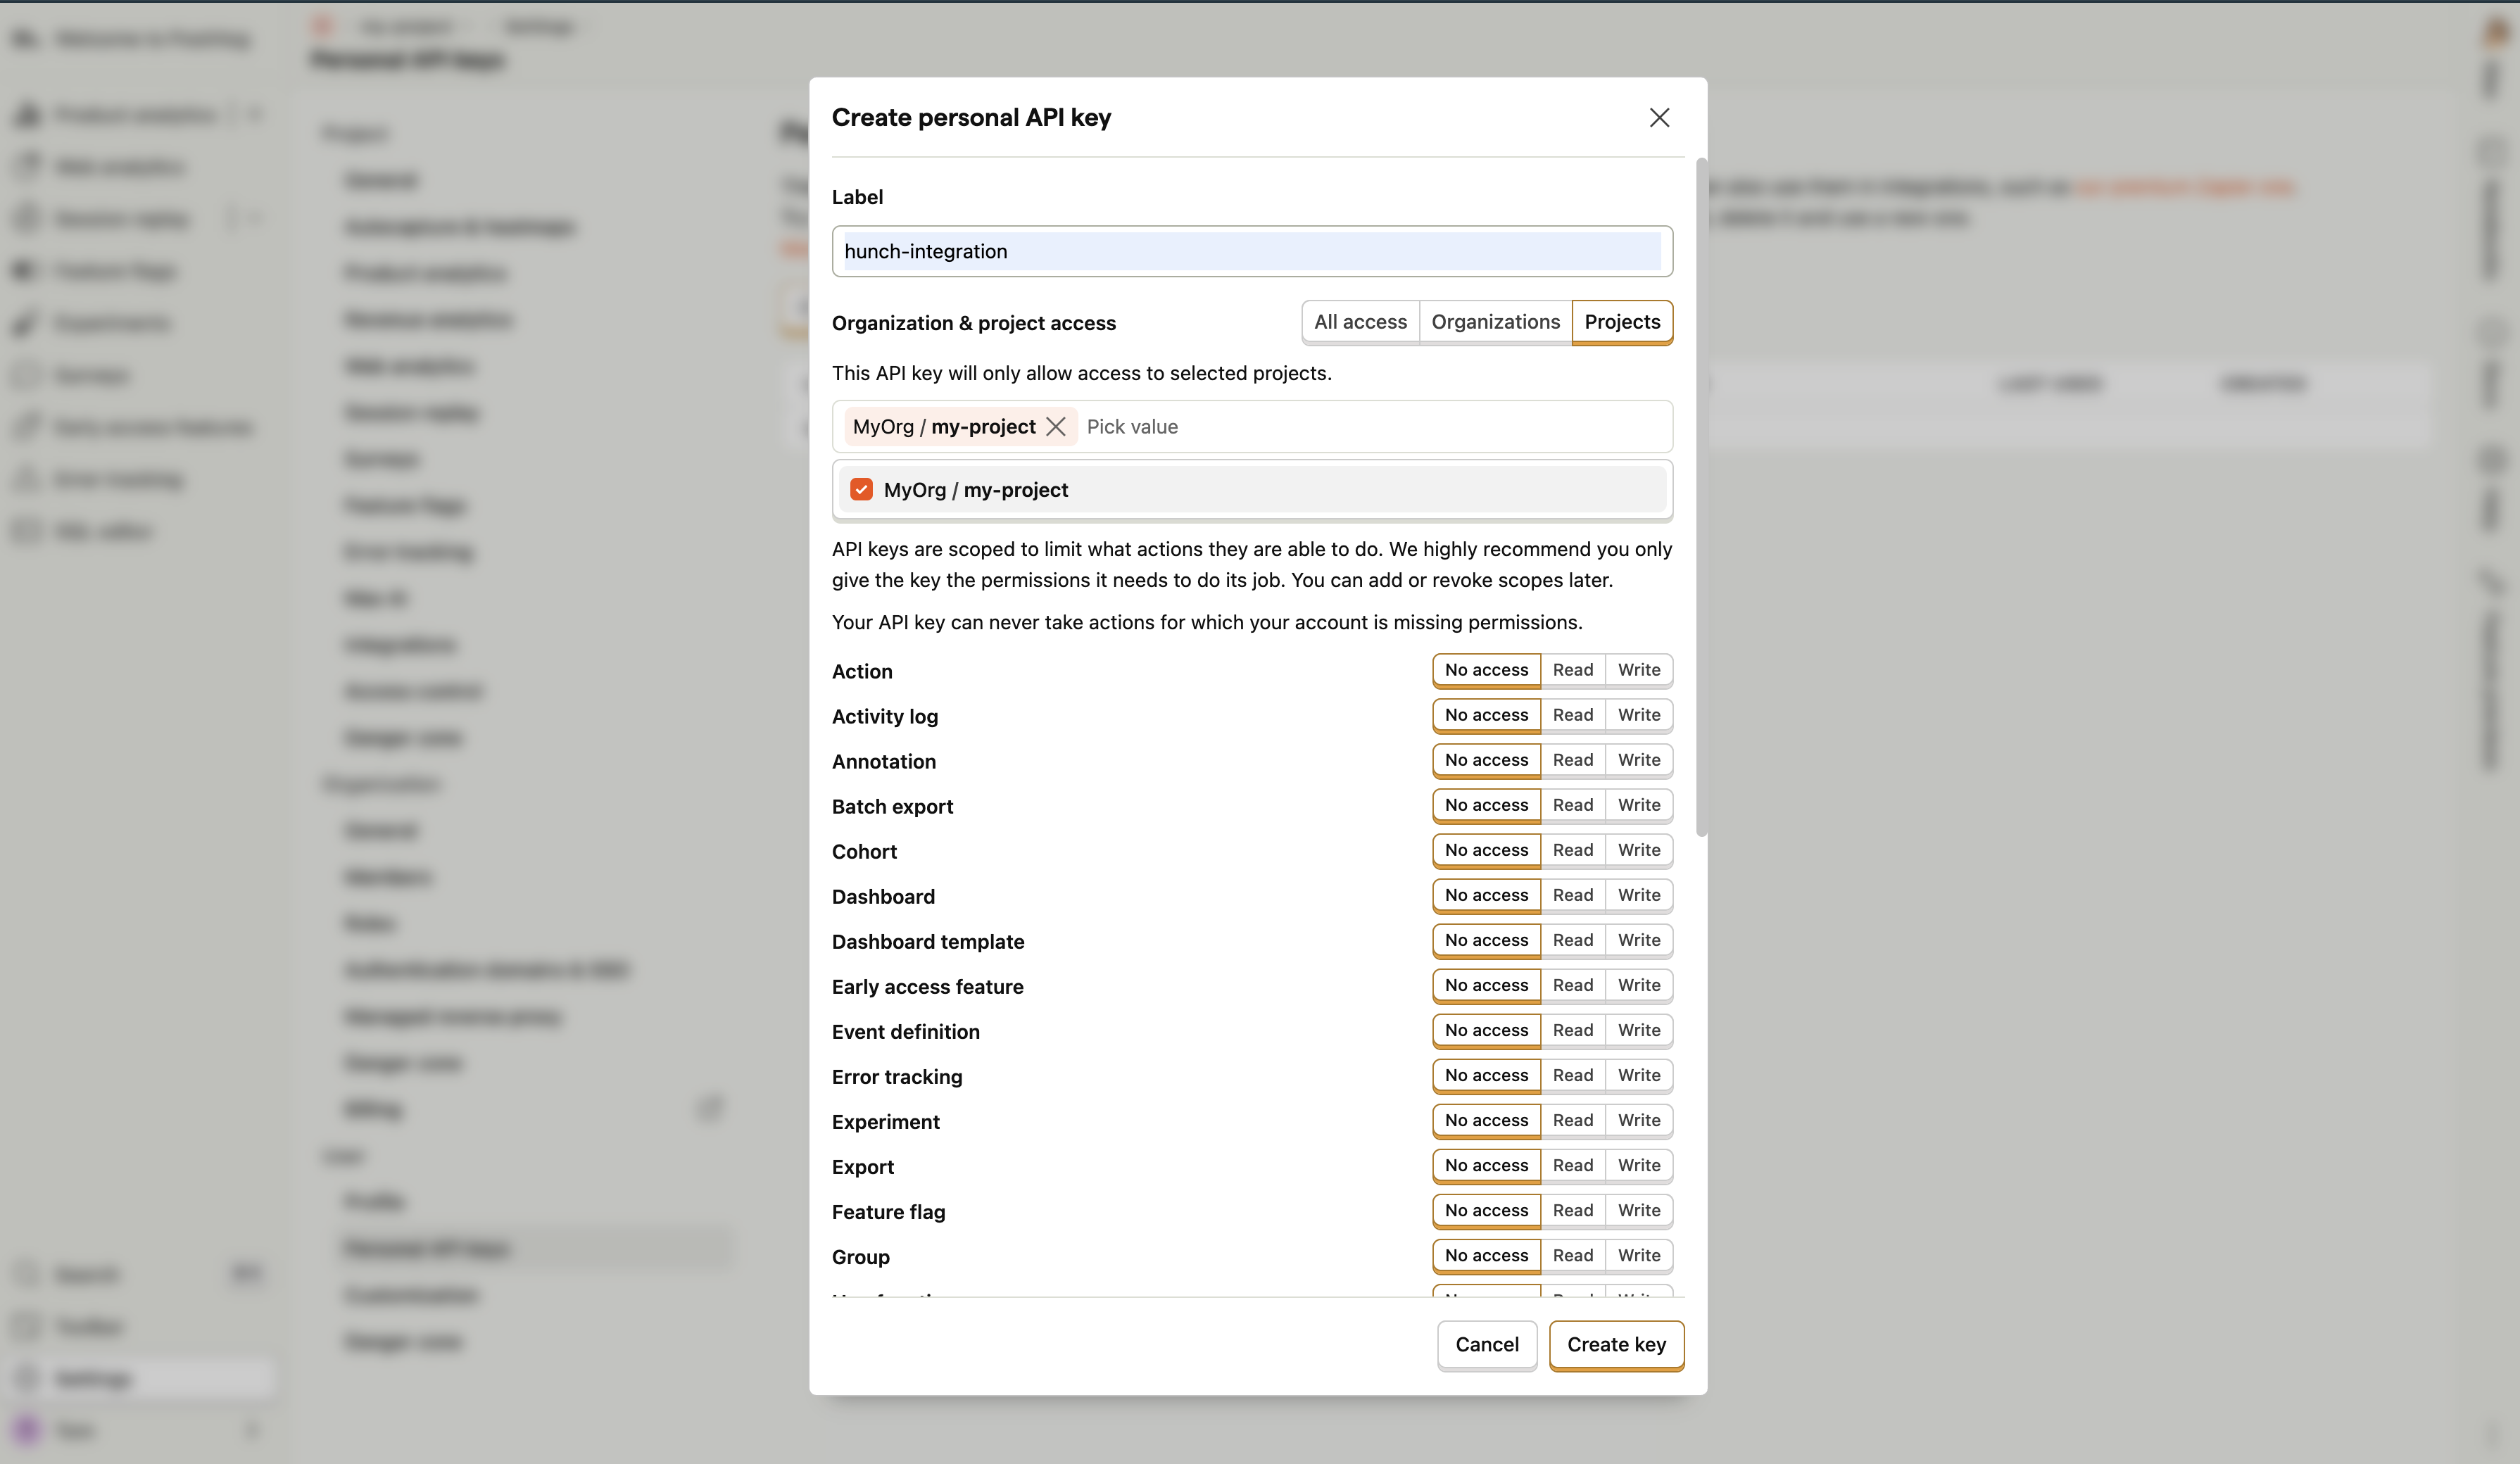The image size is (2520, 1464).
Task: Expand the Session replay sidebar section
Action: pyautogui.click(x=255, y=218)
